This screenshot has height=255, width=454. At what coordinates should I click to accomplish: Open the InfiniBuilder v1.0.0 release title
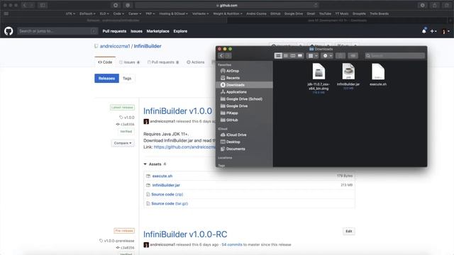(x=177, y=111)
